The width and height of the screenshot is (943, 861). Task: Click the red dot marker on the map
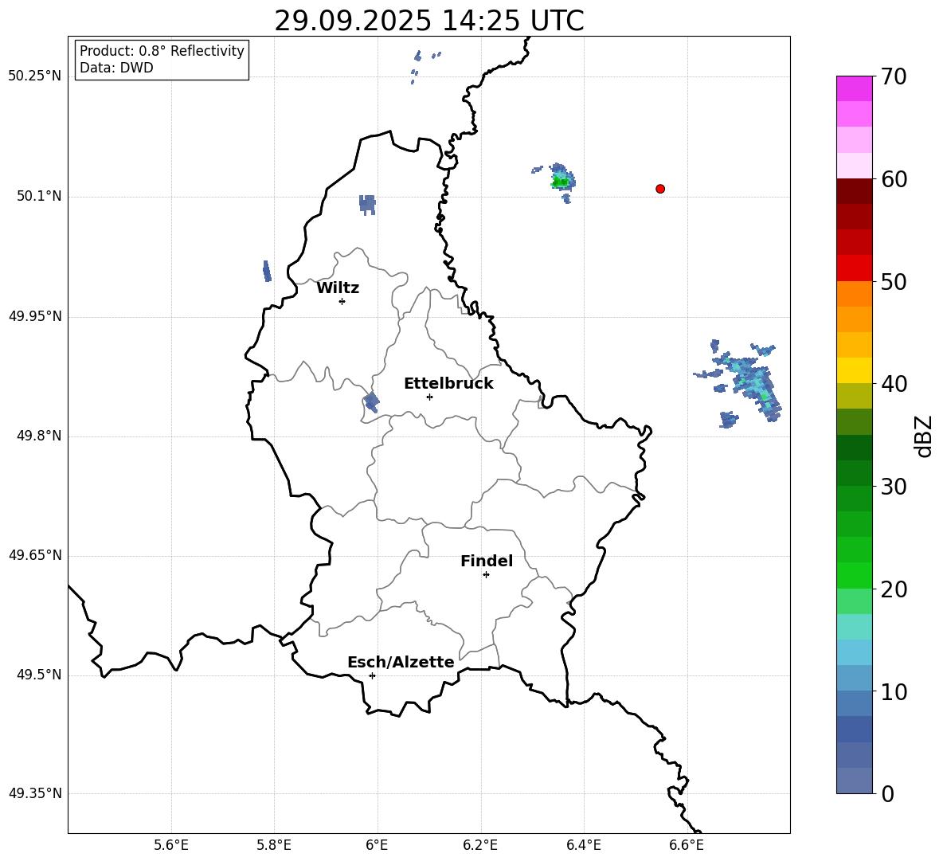[x=660, y=189]
